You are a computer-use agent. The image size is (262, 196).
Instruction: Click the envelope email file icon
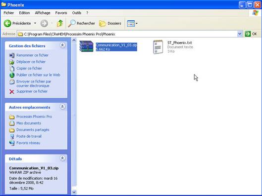(x=12, y=82)
